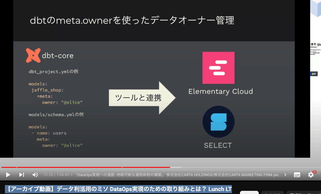Click the 'Elementary Cloud' label text
This screenshot has height=194, width=321.
pos(220,92)
